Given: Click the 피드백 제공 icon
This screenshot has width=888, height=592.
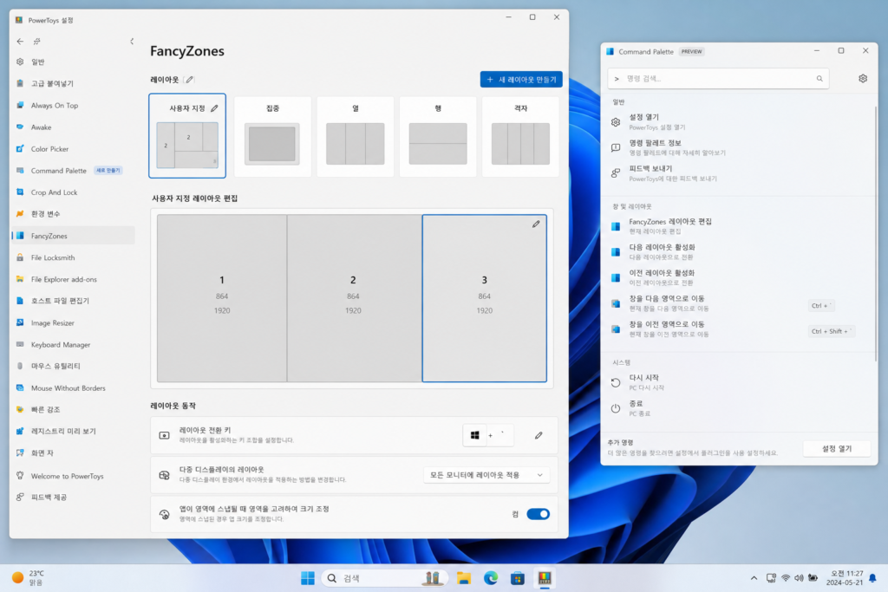Looking at the screenshot, I should coord(21,497).
